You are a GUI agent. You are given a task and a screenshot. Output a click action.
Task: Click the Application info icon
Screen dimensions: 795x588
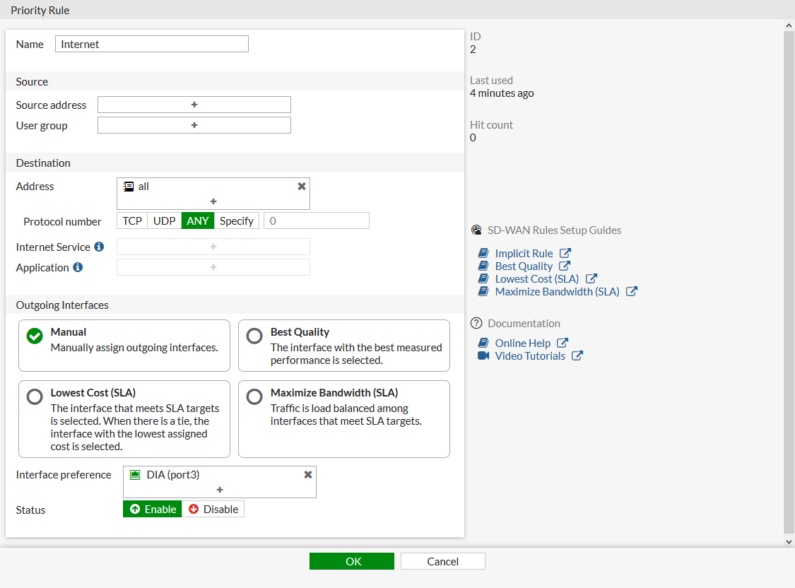tap(78, 267)
